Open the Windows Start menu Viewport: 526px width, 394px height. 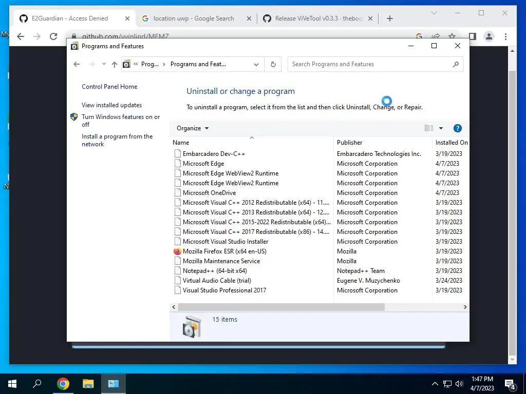12,384
